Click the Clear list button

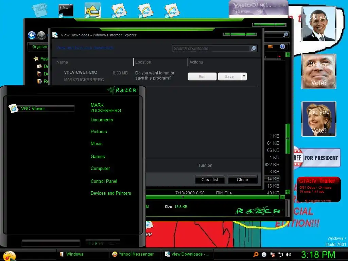(x=210, y=179)
